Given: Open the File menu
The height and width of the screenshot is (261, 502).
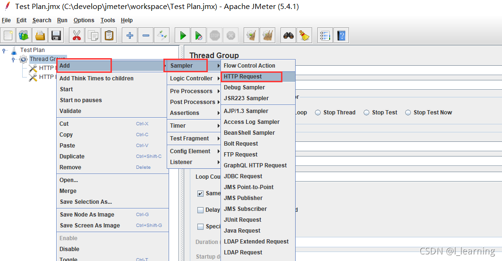Looking at the screenshot, I should [x=6, y=20].
